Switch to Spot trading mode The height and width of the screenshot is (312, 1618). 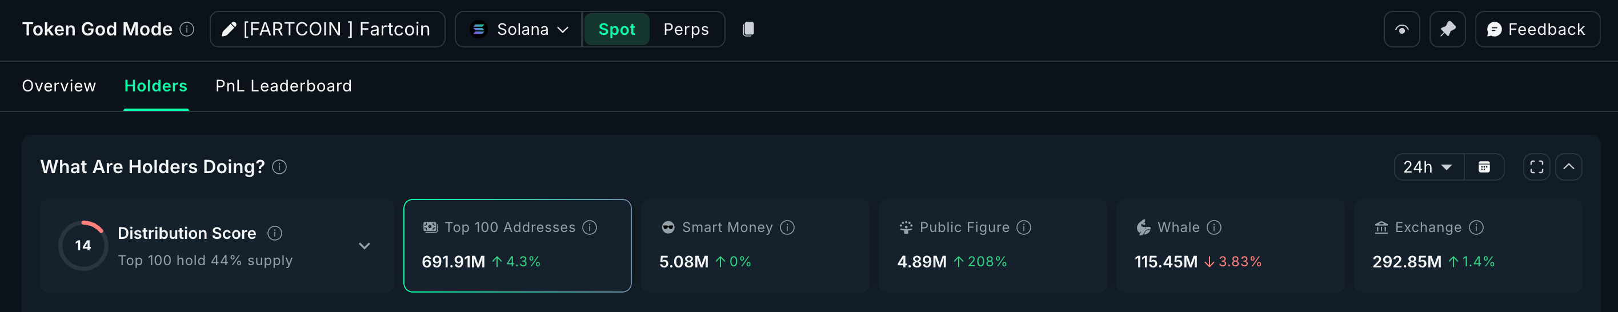[x=616, y=29]
